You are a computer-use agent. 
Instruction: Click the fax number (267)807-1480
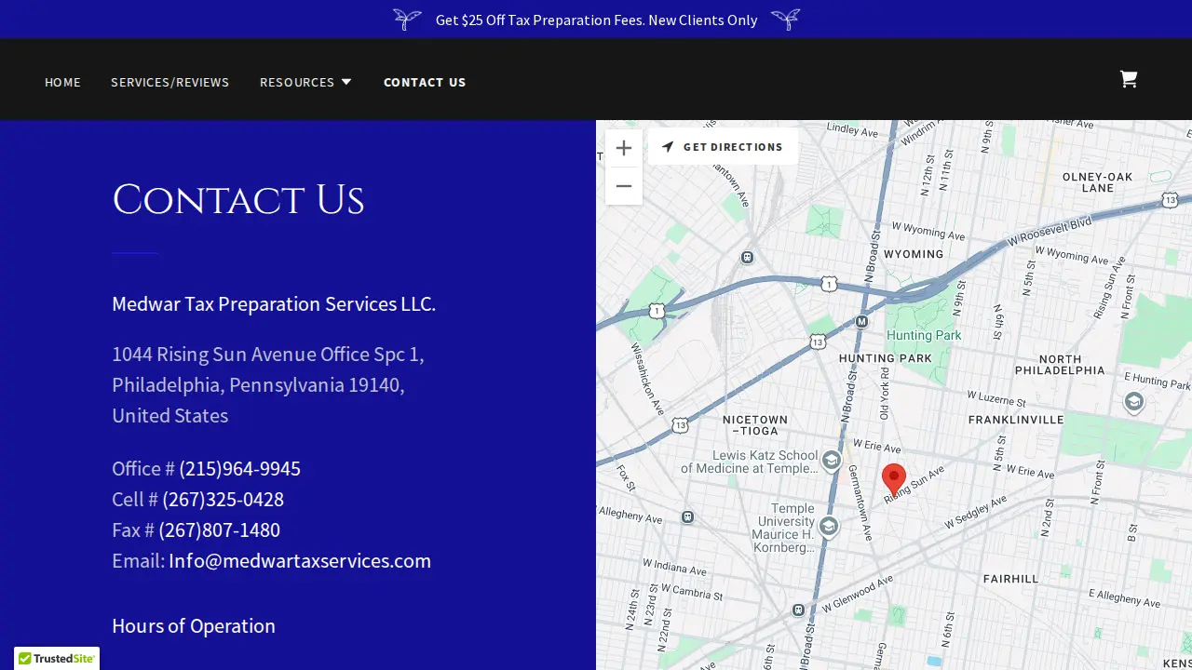pyautogui.click(x=219, y=529)
